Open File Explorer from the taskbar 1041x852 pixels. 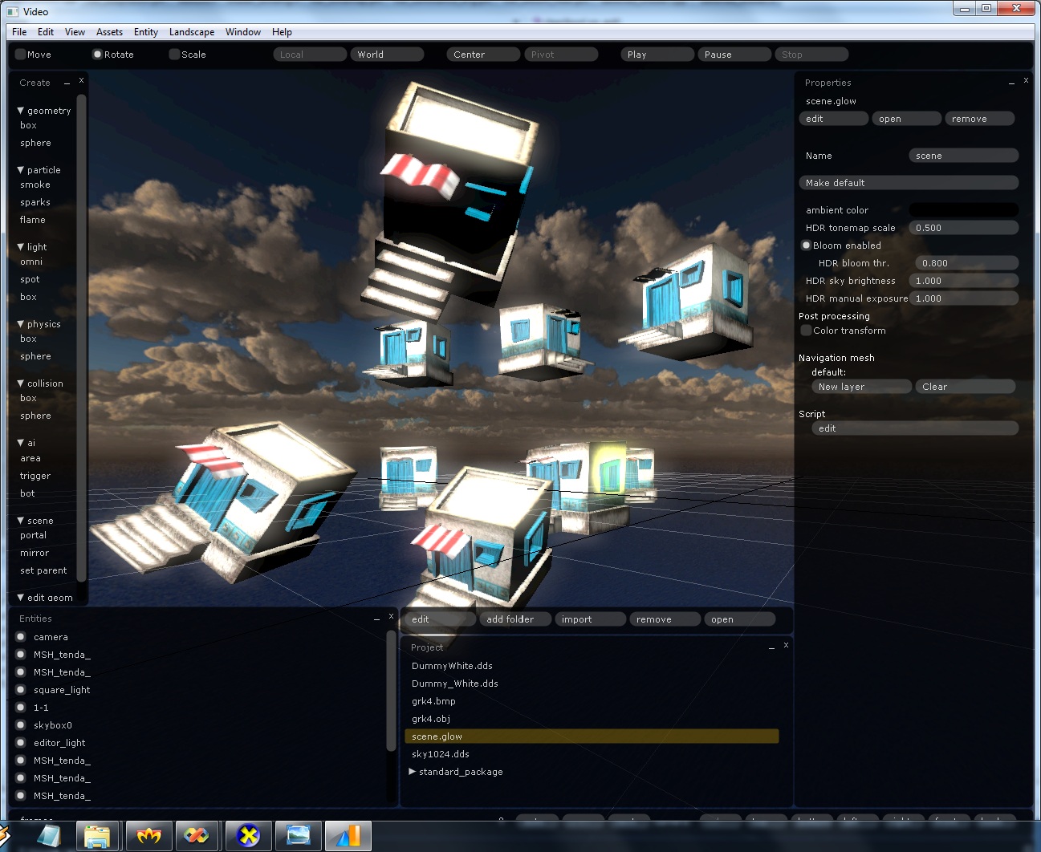click(98, 837)
